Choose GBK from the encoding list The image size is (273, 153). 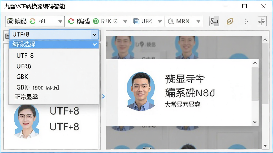coord(22,77)
